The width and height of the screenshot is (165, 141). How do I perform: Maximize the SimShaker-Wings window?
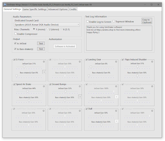click(152, 5)
